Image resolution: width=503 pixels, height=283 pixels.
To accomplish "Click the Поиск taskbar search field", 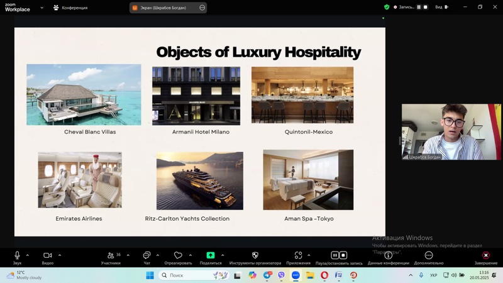I will coord(194,275).
